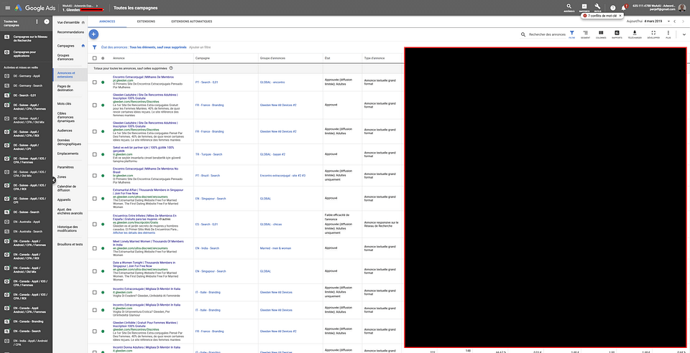The height and width of the screenshot is (353, 690).
Task: Click the blue plus button to create ad
Action: point(93,34)
